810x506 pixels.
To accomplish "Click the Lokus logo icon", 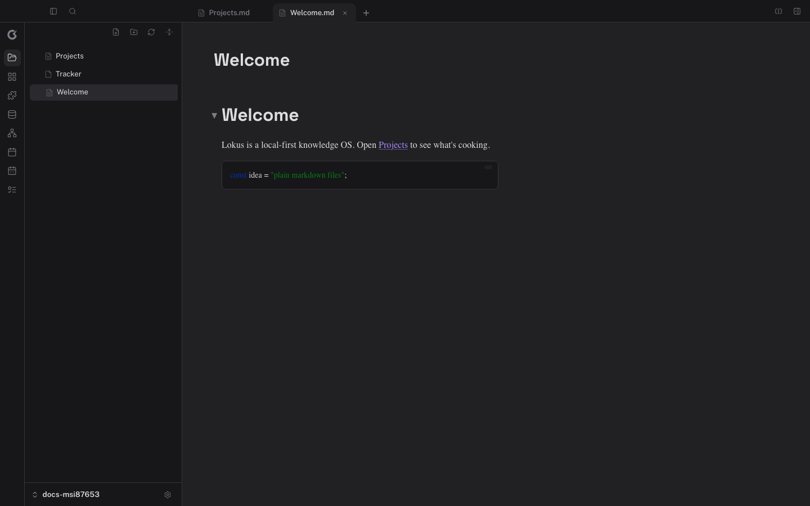I will pyautogui.click(x=12, y=35).
